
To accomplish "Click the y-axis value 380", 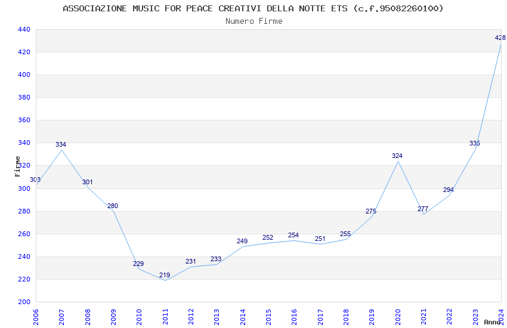I will pos(24,97).
